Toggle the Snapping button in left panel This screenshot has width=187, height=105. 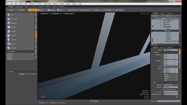tap(27, 74)
